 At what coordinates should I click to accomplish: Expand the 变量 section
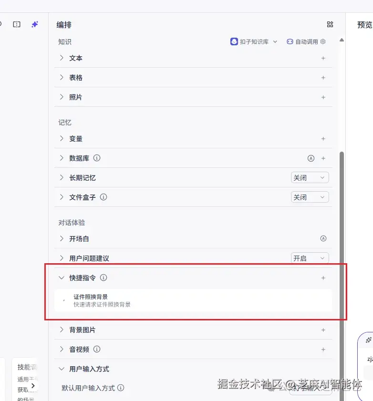pyautogui.click(x=62, y=138)
